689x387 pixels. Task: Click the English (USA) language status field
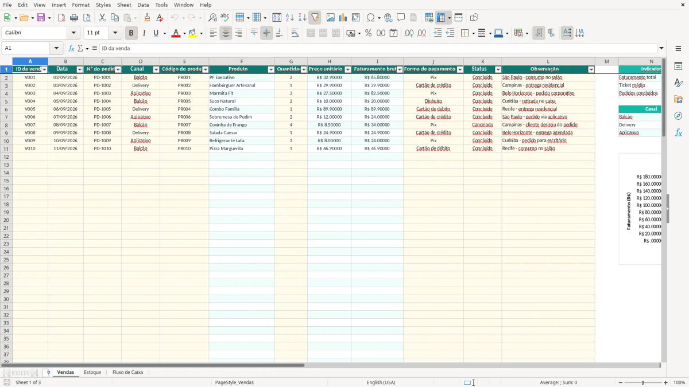coord(381,382)
